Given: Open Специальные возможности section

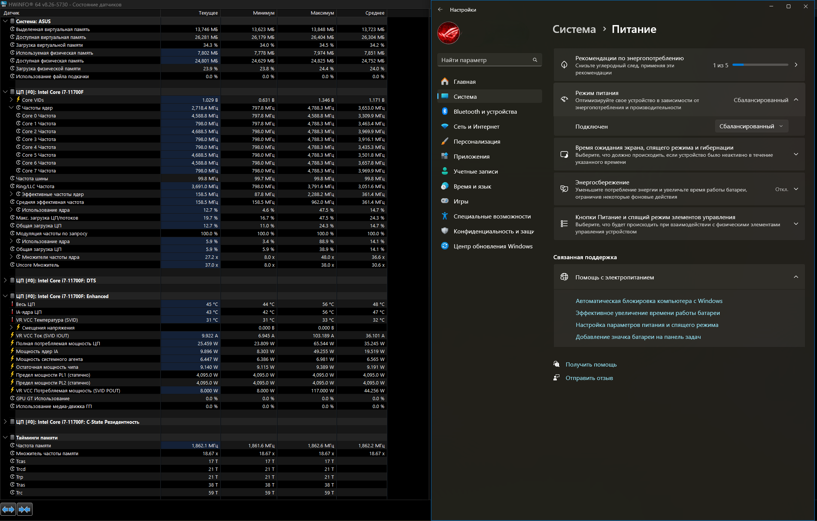Looking at the screenshot, I should coord(492,216).
